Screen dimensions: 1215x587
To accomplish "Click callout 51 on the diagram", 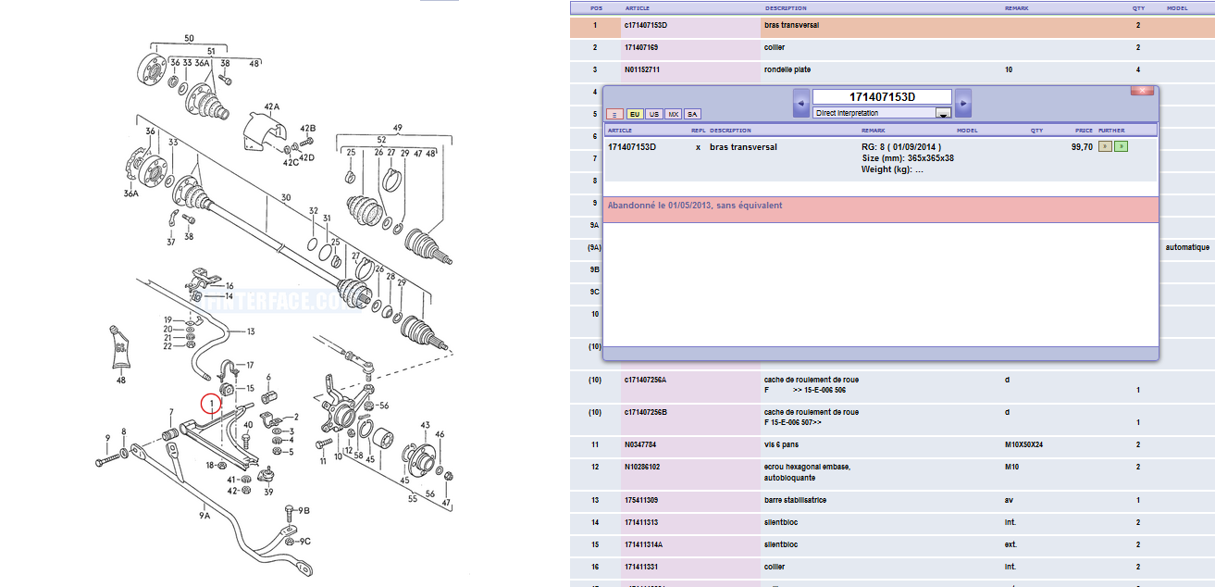I will (211, 51).
